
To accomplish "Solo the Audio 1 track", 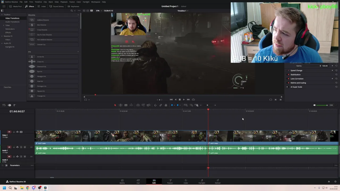I will point(21,147).
